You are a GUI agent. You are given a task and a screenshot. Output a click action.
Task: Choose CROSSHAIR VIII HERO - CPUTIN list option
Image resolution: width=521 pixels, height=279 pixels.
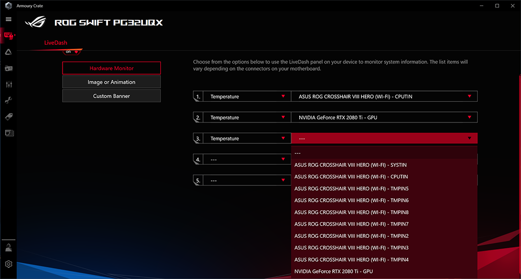click(x=384, y=177)
